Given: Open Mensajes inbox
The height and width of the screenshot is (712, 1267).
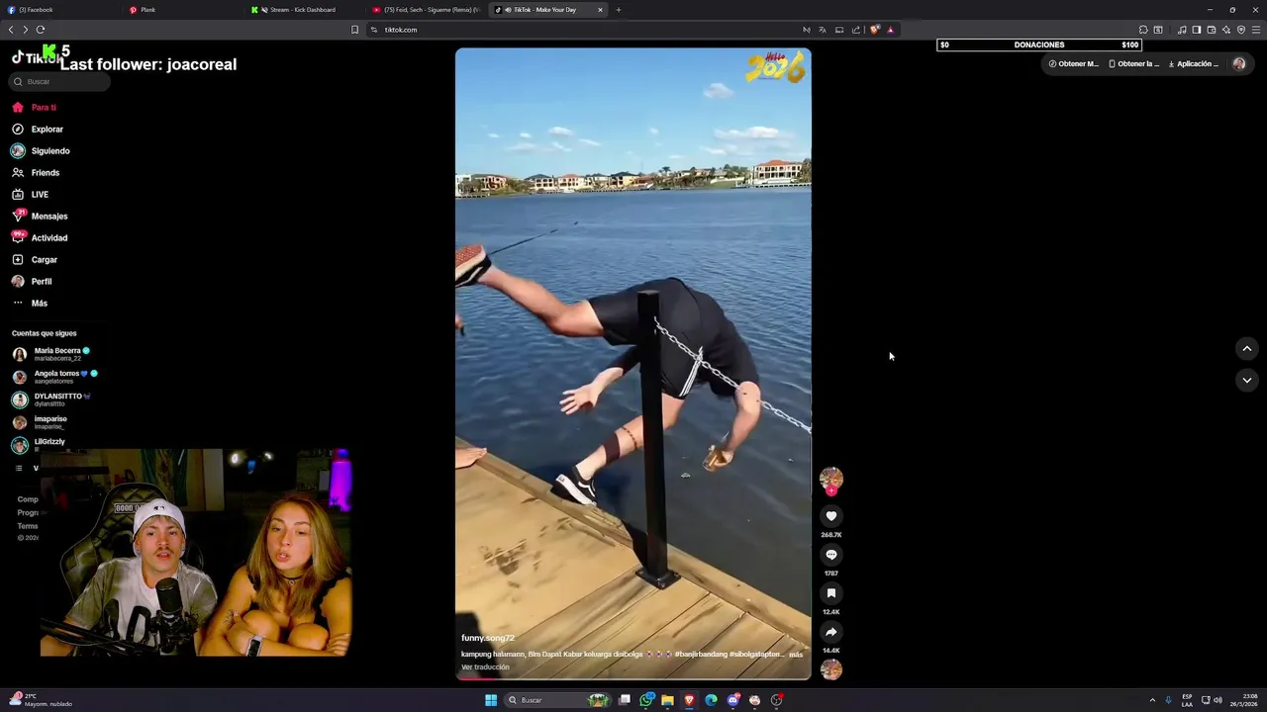Looking at the screenshot, I should [x=41, y=216].
